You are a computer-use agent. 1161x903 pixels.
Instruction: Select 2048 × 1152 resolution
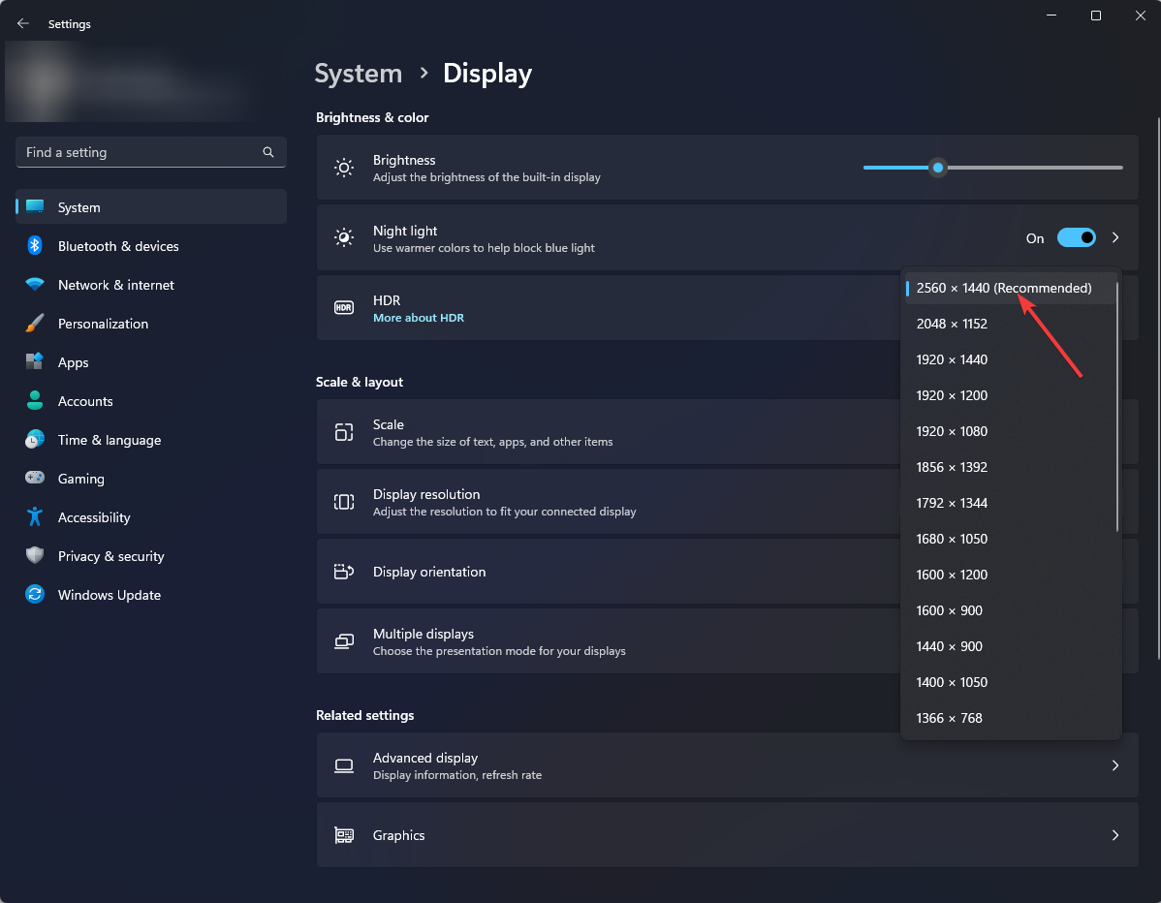pos(1010,324)
